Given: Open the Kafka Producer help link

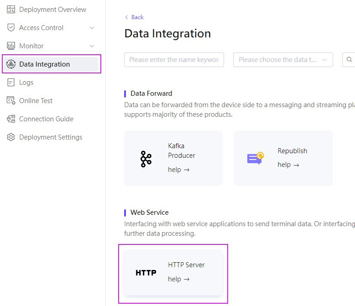Looking at the screenshot, I should pos(178,170).
